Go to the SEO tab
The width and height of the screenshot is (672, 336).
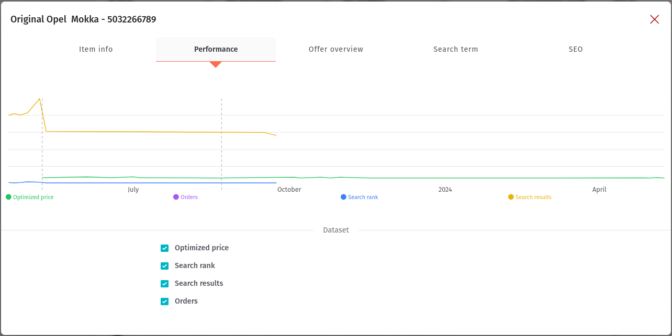575,49
